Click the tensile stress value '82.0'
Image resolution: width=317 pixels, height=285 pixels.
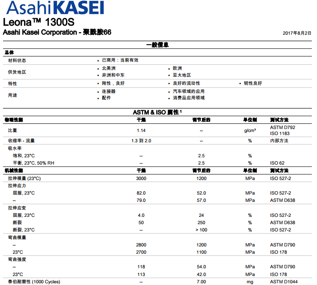(x=141, y=193)
